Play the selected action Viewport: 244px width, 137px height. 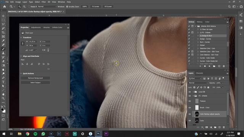209,66
